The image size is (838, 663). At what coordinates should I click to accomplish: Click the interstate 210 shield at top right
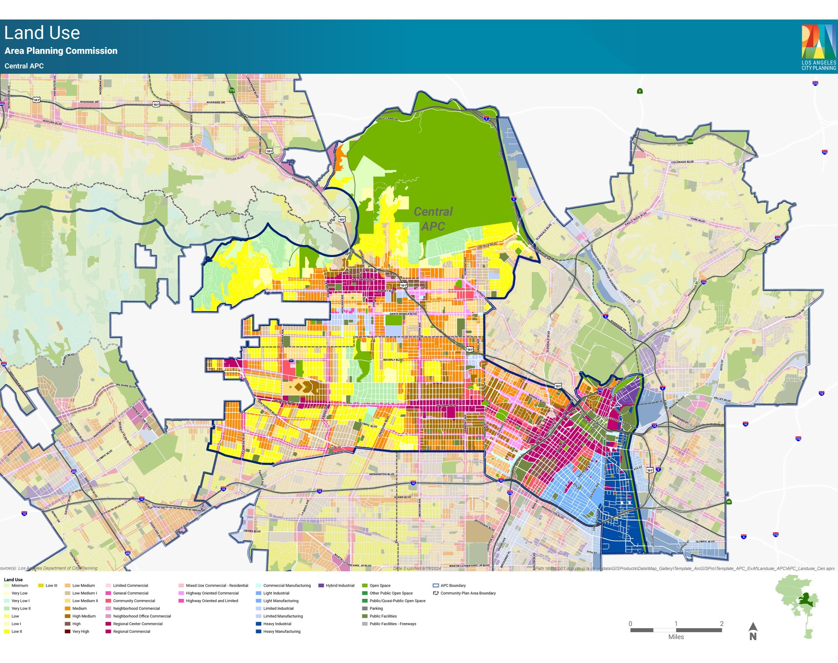815,83
